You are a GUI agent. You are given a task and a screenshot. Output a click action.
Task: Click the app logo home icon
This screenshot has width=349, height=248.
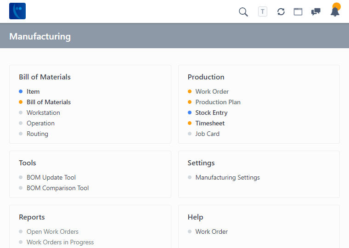click(x=17, y=11)
